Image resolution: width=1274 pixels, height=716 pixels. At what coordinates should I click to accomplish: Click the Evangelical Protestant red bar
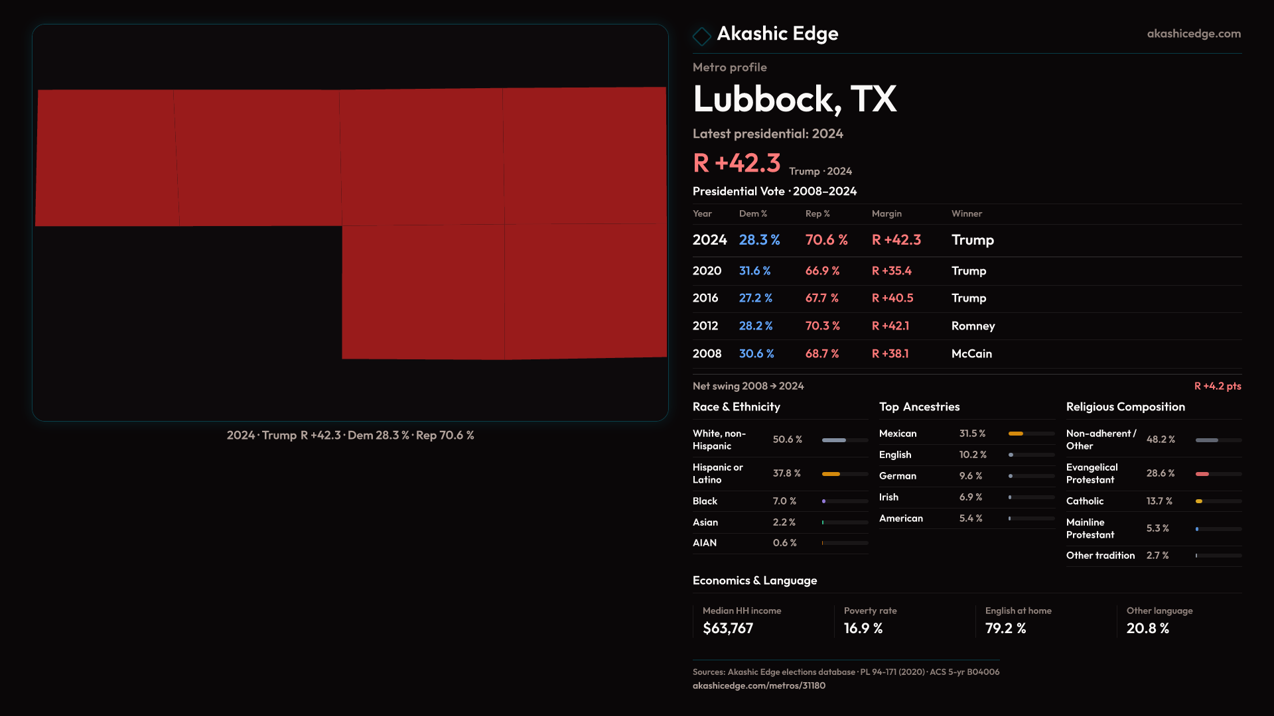(x=1202, y=474)
